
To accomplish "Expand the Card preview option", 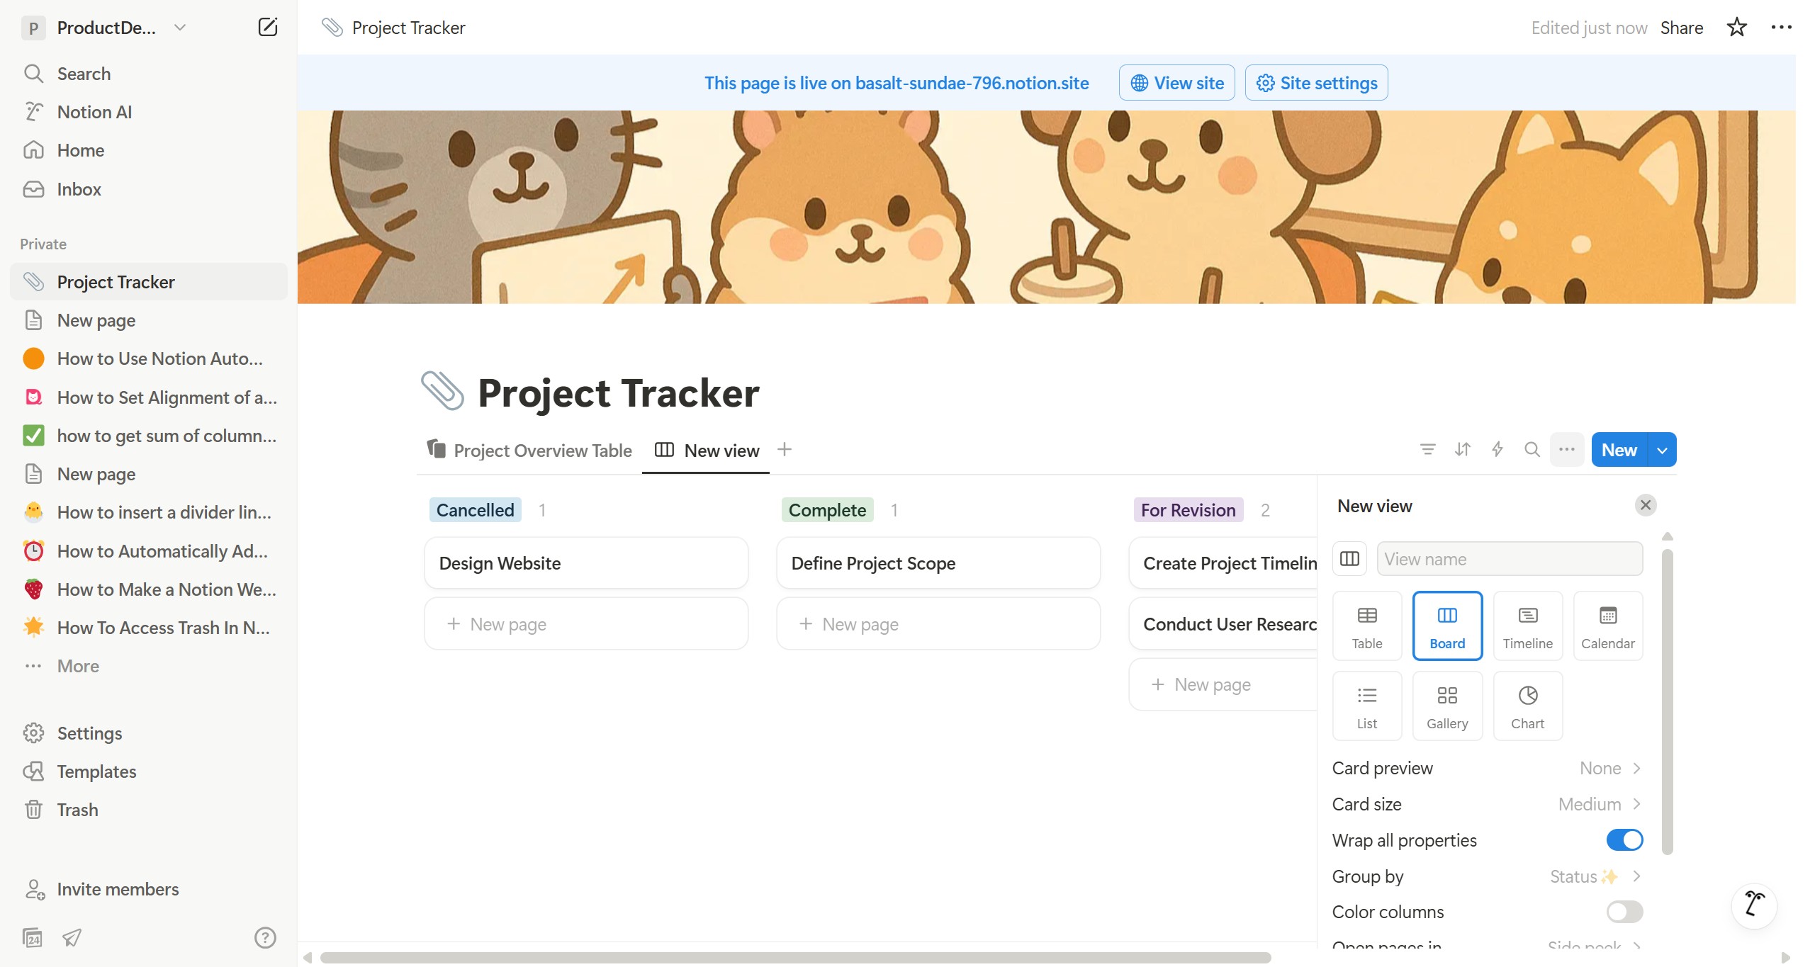I will [x=1487, y=768].
